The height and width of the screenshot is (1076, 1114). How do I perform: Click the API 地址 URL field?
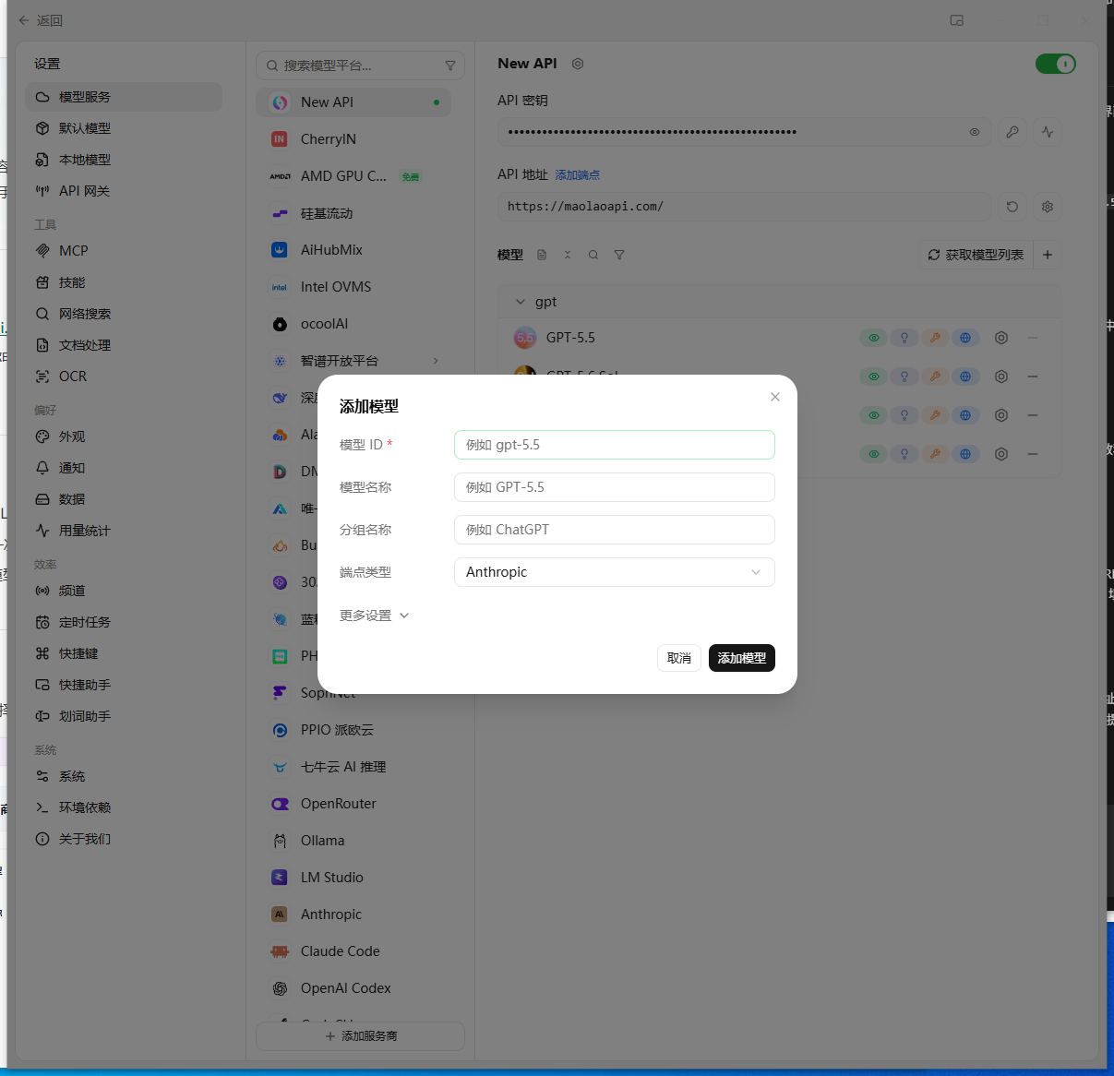745,207
